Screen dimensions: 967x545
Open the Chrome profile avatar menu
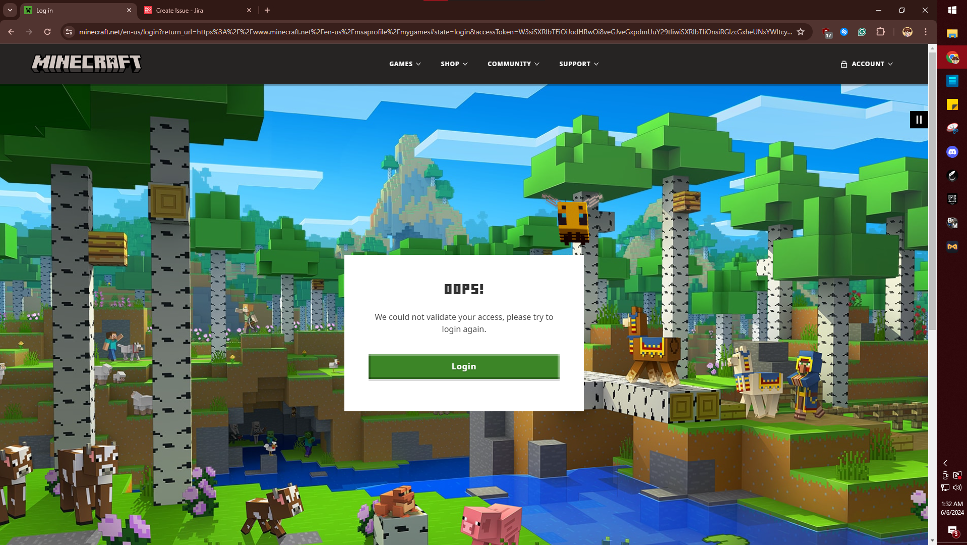point(908,32)
